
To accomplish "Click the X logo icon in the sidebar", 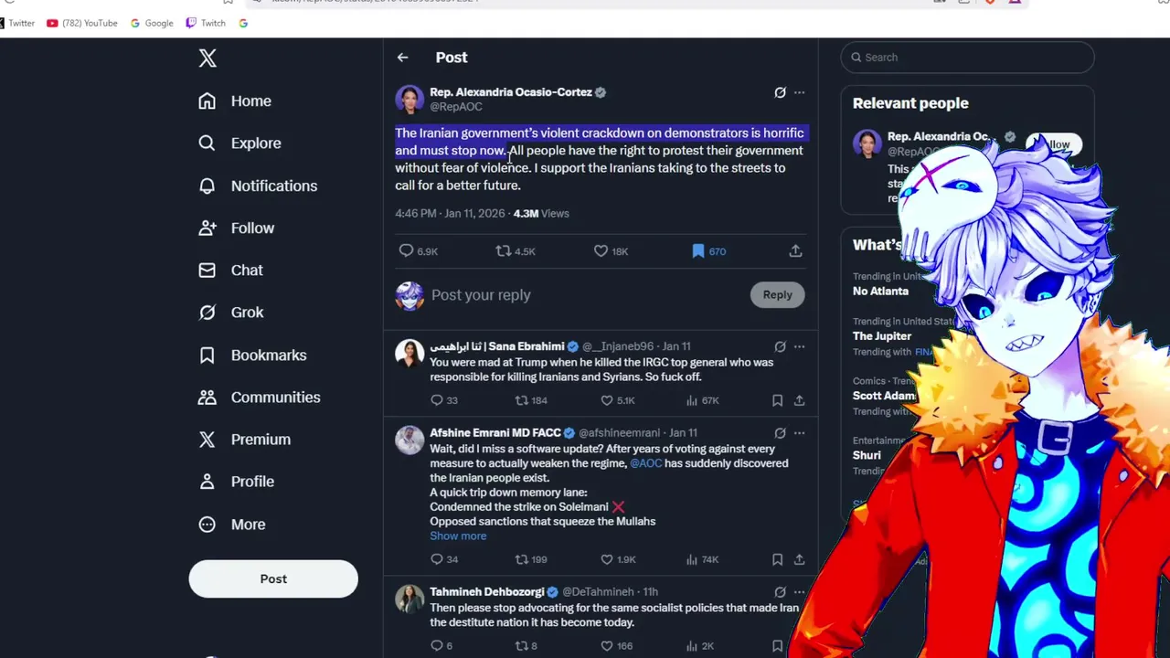I will click(207, 58).
